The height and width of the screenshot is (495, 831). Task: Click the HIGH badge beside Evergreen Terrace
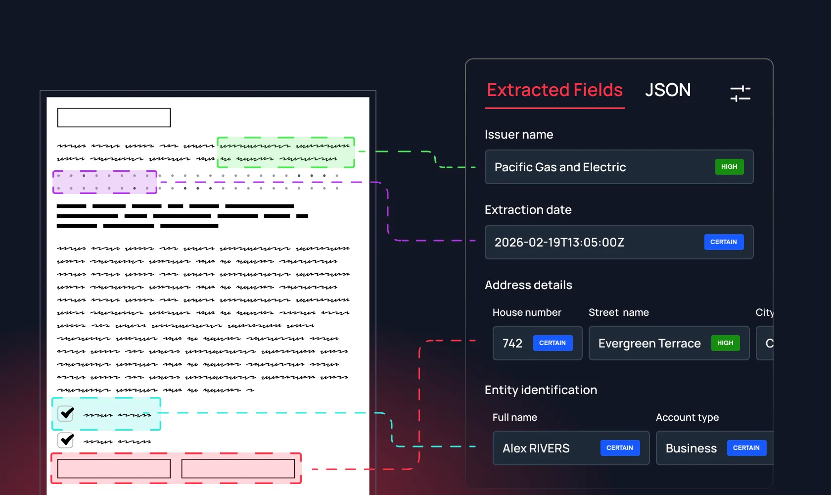pos(725,343)
